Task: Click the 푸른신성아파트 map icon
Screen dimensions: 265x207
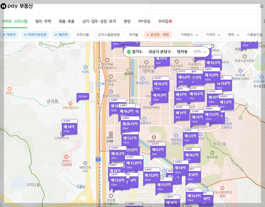Action: click(x=244, y=56)
